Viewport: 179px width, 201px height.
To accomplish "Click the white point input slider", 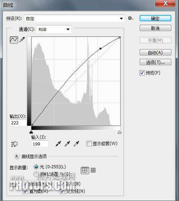I will pyautogui.click(x=119, y=132).
